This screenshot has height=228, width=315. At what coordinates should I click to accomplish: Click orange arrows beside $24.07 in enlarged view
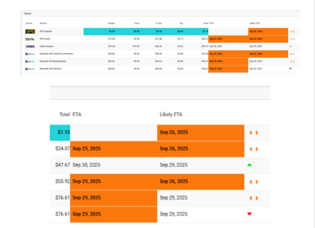[x=253, y=149]
